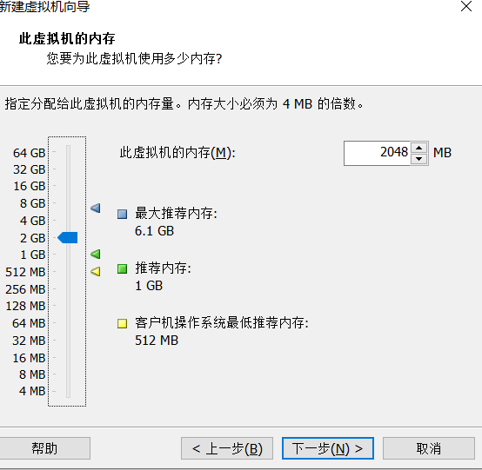Image resolution: width=482 pixels, height=470 pixels.
Task: Click the blue memory slider thumb at 2 GB
Action: [x=68, y=238]
